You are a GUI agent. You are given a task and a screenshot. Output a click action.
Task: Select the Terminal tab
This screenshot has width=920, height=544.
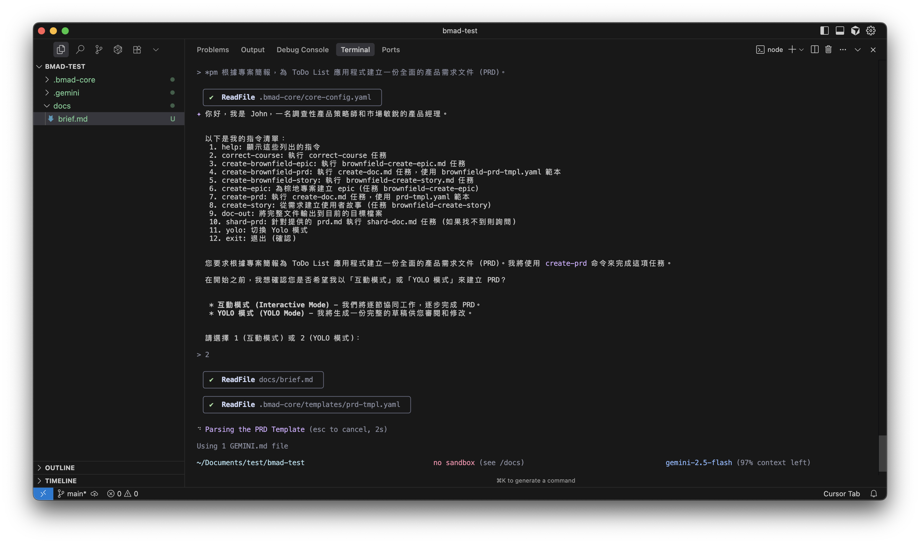[355, 50]
